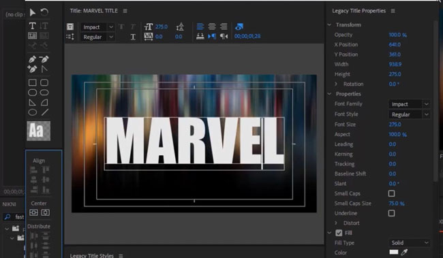The width and height of the screenshot is (443, 258).
Task: Uncheck the Fill checkbox
Action: (339, 233)
